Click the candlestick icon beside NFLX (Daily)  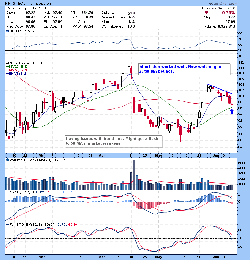click(7, 63)
